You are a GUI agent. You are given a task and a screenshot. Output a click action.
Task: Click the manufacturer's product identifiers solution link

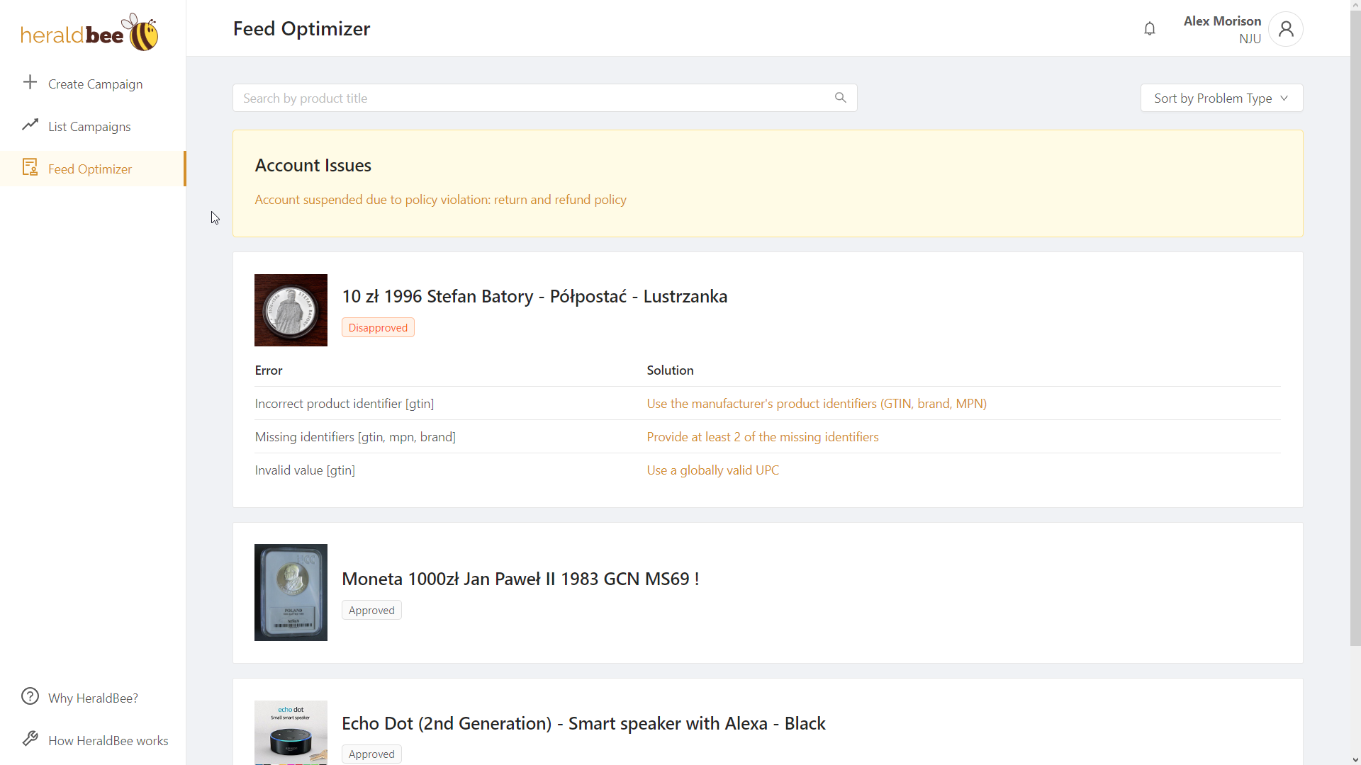coord(816,404)
